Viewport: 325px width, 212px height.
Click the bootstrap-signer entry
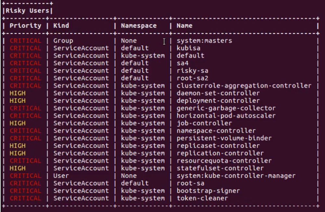pos(208,191)
